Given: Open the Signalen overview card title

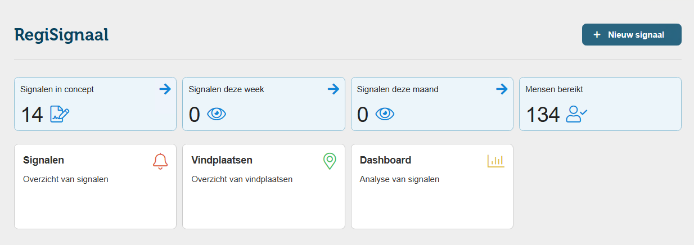Looking at the screenshot, I should pos(43,160).
